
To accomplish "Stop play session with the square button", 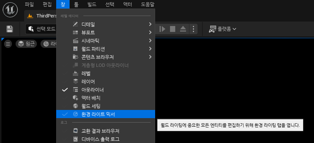I will (173, 29).
